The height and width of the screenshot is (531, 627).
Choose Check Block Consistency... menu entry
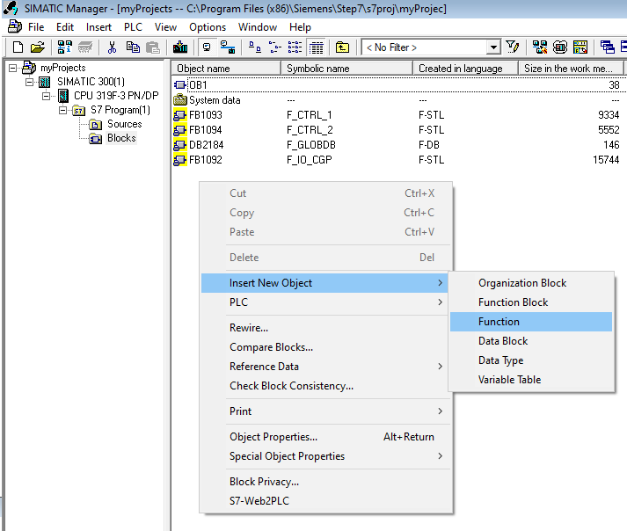pyautogui.click(x=326, y=386)
